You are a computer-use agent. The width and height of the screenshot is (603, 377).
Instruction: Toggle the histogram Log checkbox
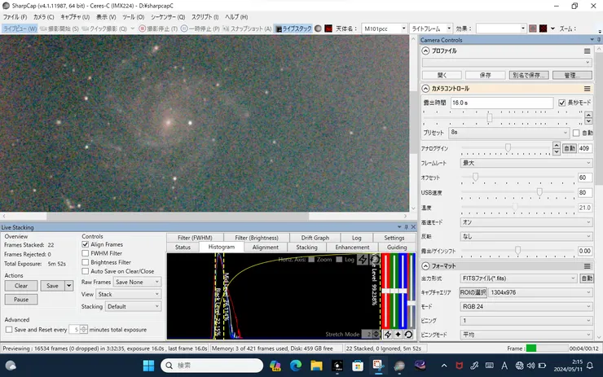point(339,260)
